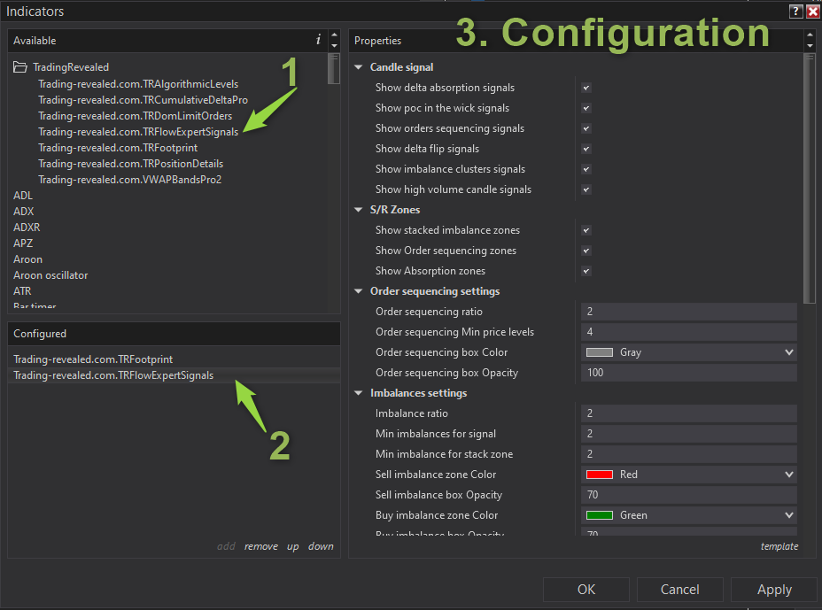The height and width of the screenshot is (610, 822).
Task: Click the info 'i' icon in Available header
Action: pos(318,40)
